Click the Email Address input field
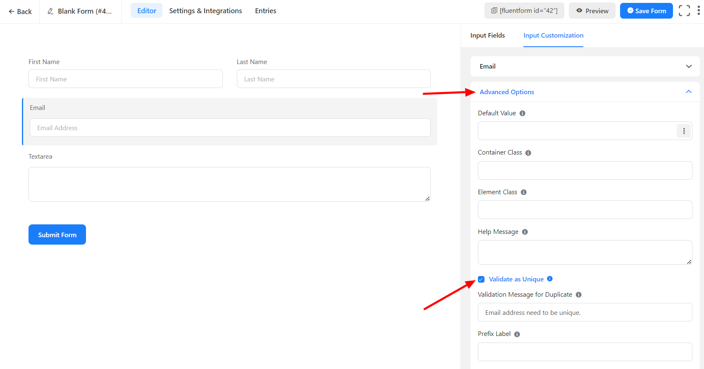The width and height of the screenshot is (704, 369). pyautogui.click(x=230, y=128)
